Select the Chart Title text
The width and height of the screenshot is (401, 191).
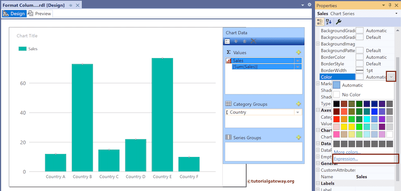pos(27,36)
